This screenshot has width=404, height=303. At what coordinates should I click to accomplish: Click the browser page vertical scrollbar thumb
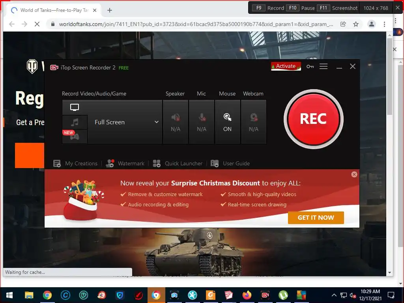click(x=389, y=77)
